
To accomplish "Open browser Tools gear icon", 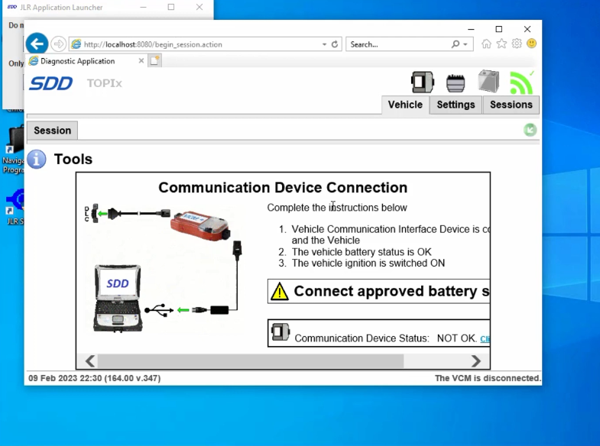I will (517, 44).
